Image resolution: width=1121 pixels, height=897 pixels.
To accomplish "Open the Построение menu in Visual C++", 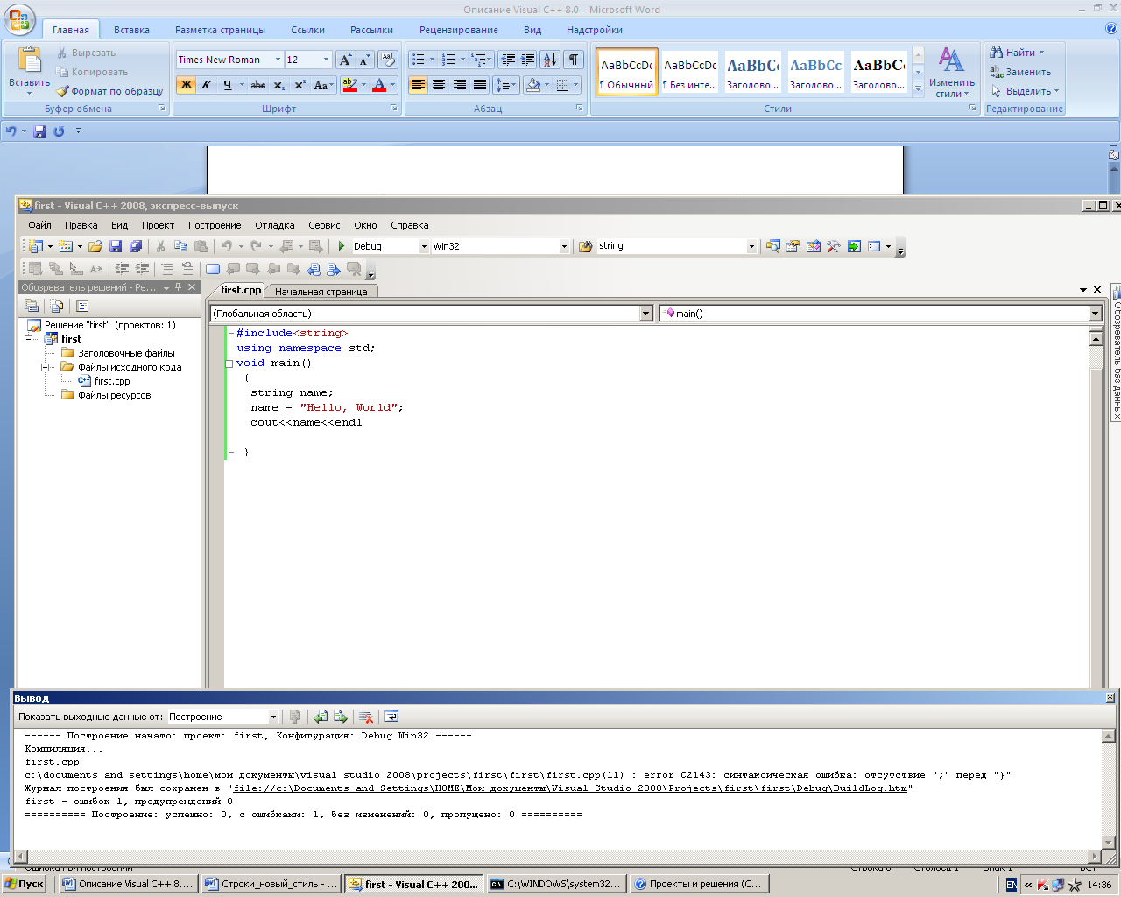I will (x=215, y=225).
